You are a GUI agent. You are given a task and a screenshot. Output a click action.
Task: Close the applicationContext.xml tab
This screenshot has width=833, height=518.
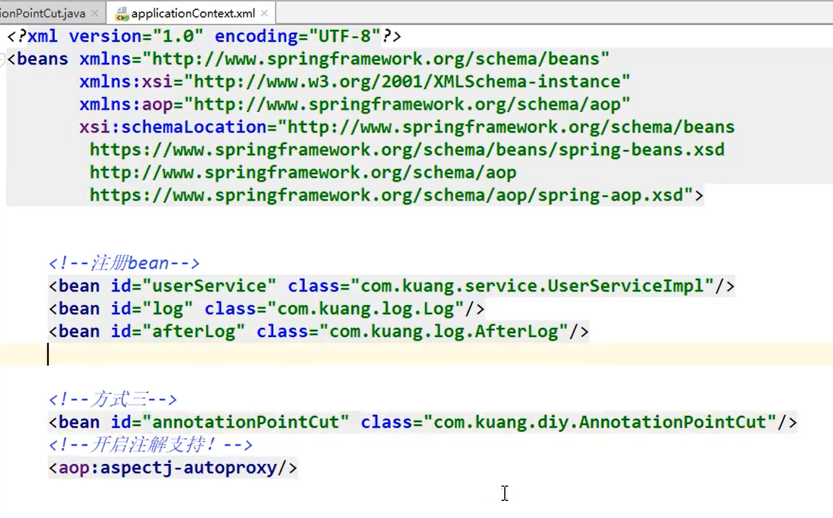click(265, 13)
